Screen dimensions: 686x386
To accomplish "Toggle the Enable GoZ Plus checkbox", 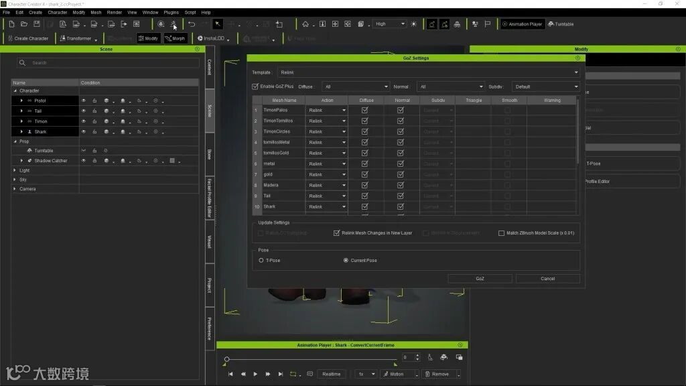I will pyautogui.click(x=255, y=86).
